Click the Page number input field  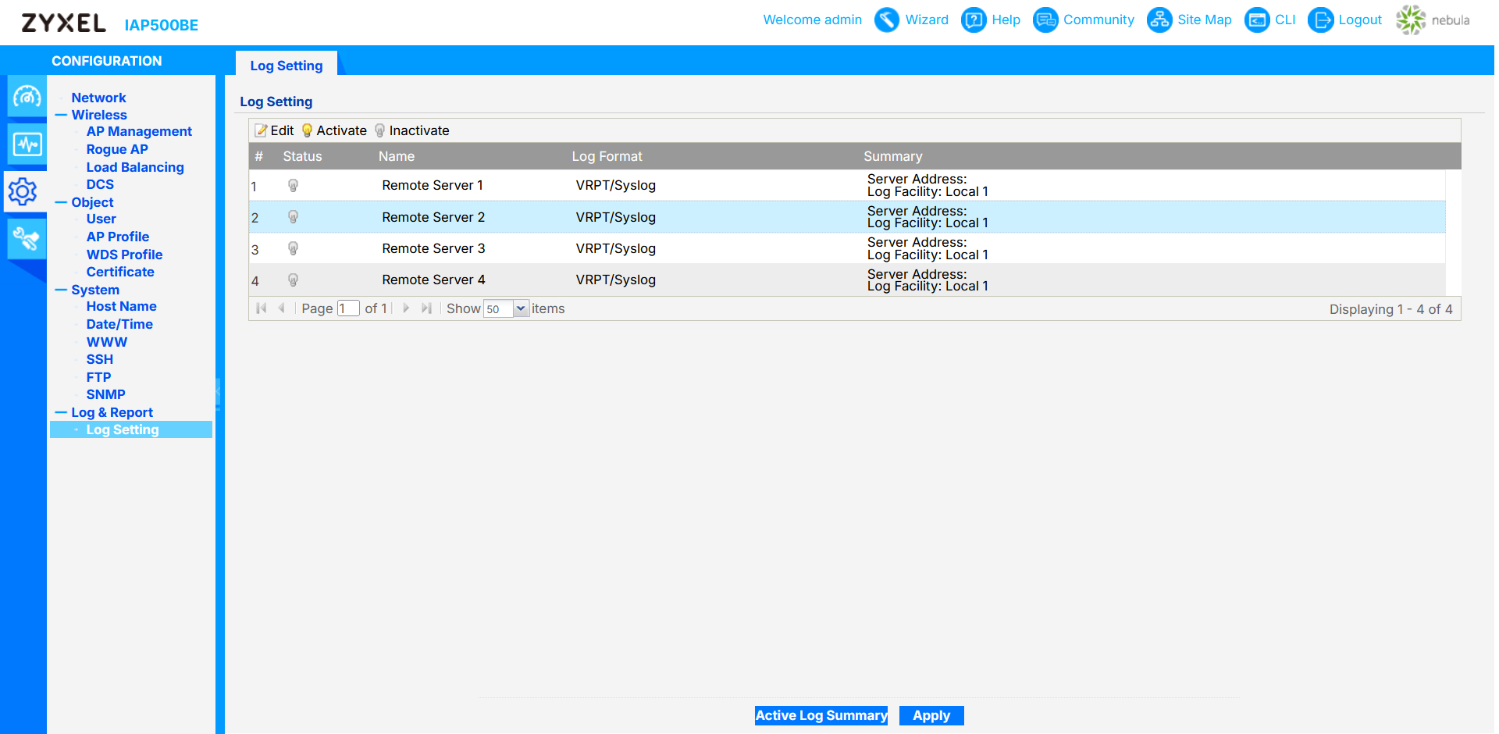tap(347, 309)
